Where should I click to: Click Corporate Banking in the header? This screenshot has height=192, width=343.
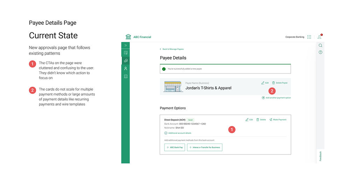(295, 37)
